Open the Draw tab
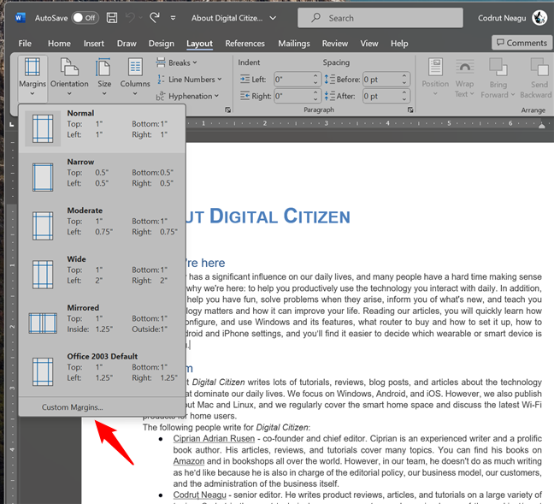This screenshot has width=554, height=504. [x=127, y=44]
